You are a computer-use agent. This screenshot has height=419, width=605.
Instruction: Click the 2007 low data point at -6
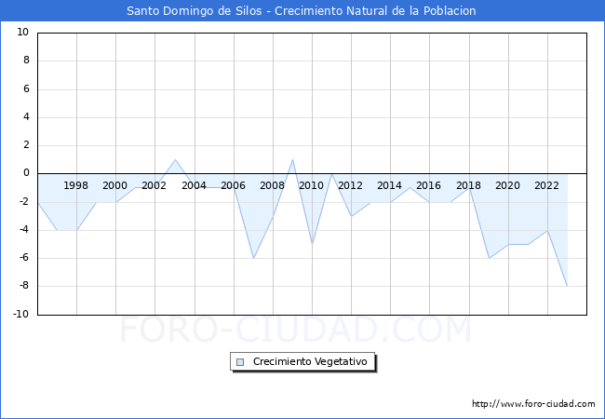point(253,258)
